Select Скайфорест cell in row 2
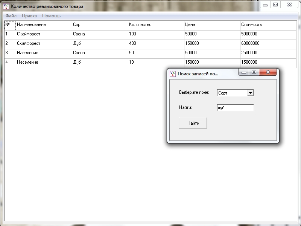This screenshot has width=301, height=226. 44,44
